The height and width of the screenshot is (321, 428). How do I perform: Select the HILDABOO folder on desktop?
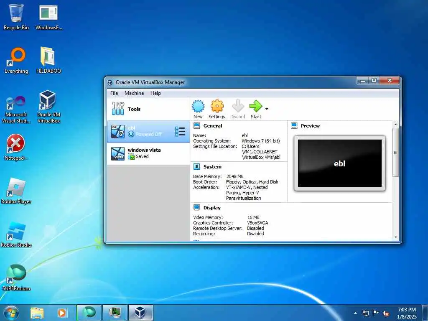(x=48, y=61)
